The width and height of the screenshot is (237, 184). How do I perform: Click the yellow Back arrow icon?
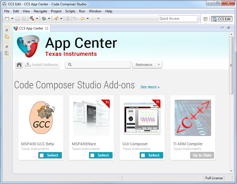(x=82, y=19)
